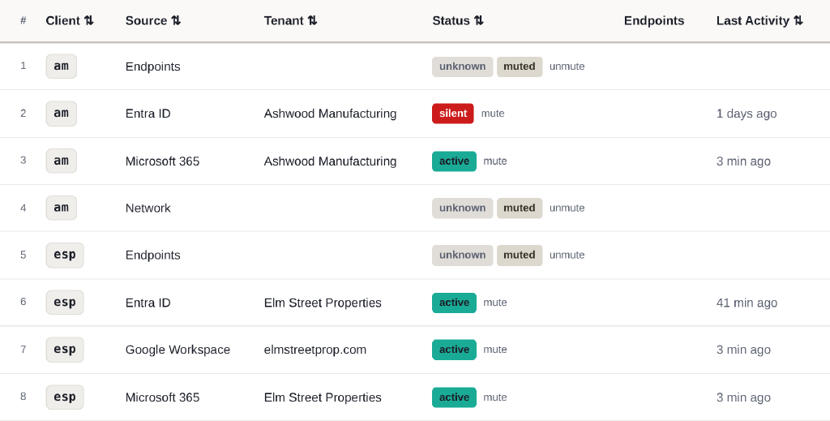Click the esp client tag in row 8
Screen dimensions: 830x421
point(65,397)
